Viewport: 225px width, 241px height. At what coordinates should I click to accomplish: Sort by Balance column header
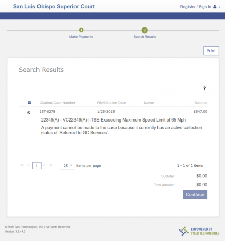(x=201, y=103)
